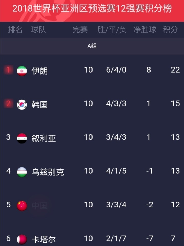Open the 韩国 team name
Viewport: 184px width, 246px height.
pyautogui.click(x=40, y=105)
